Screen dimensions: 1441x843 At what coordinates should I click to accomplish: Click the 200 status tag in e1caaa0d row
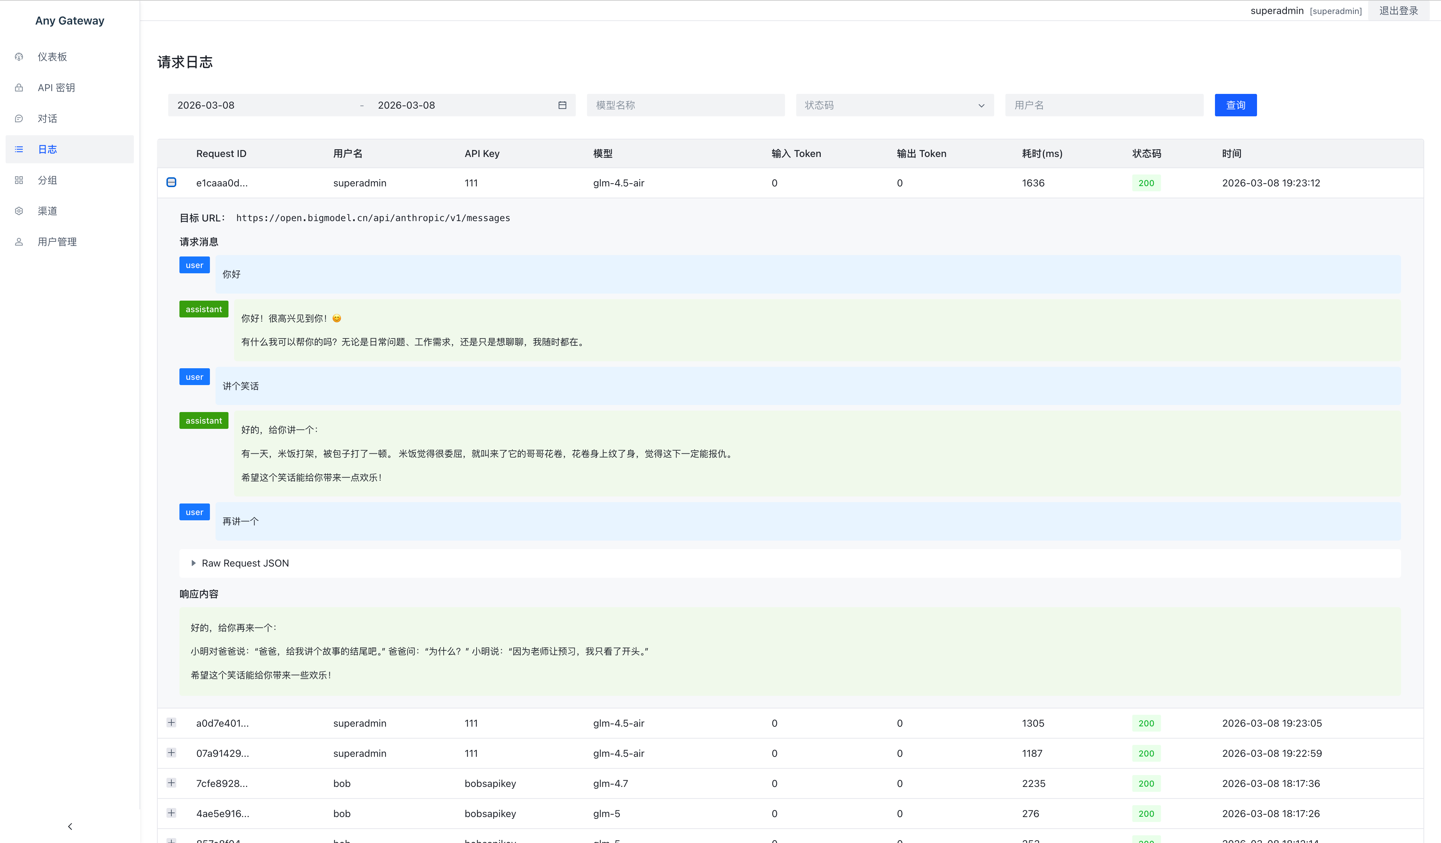1146,183
